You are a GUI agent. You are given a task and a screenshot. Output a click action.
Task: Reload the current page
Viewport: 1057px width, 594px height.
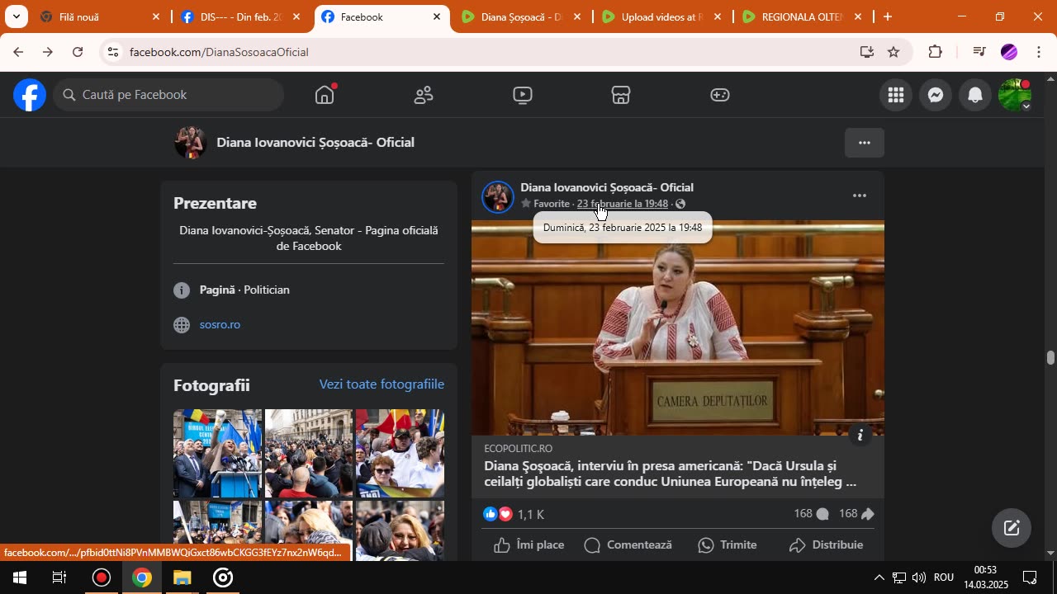click(x=78, y=52)
